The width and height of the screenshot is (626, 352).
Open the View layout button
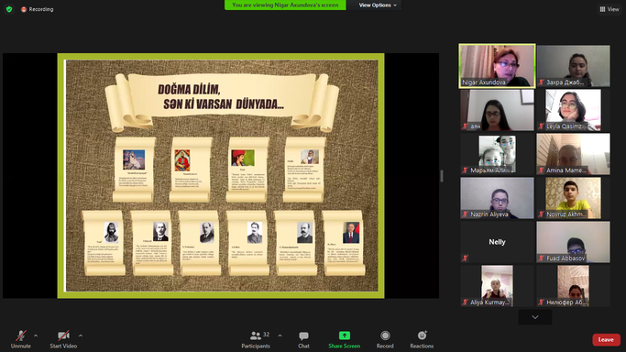point(610,9)
